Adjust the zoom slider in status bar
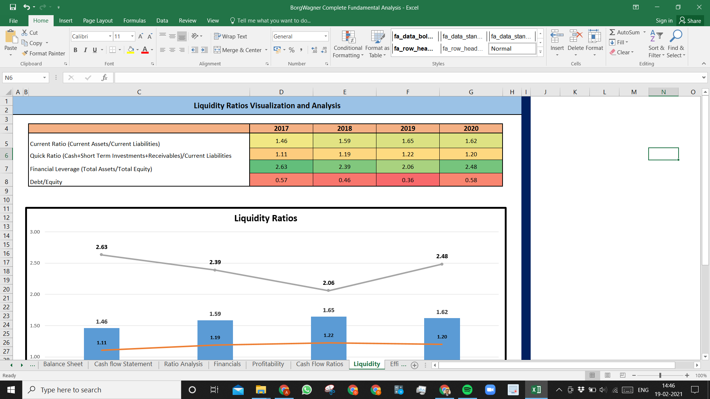The width and height of the screenshot is (710, 399). [660, 375]
